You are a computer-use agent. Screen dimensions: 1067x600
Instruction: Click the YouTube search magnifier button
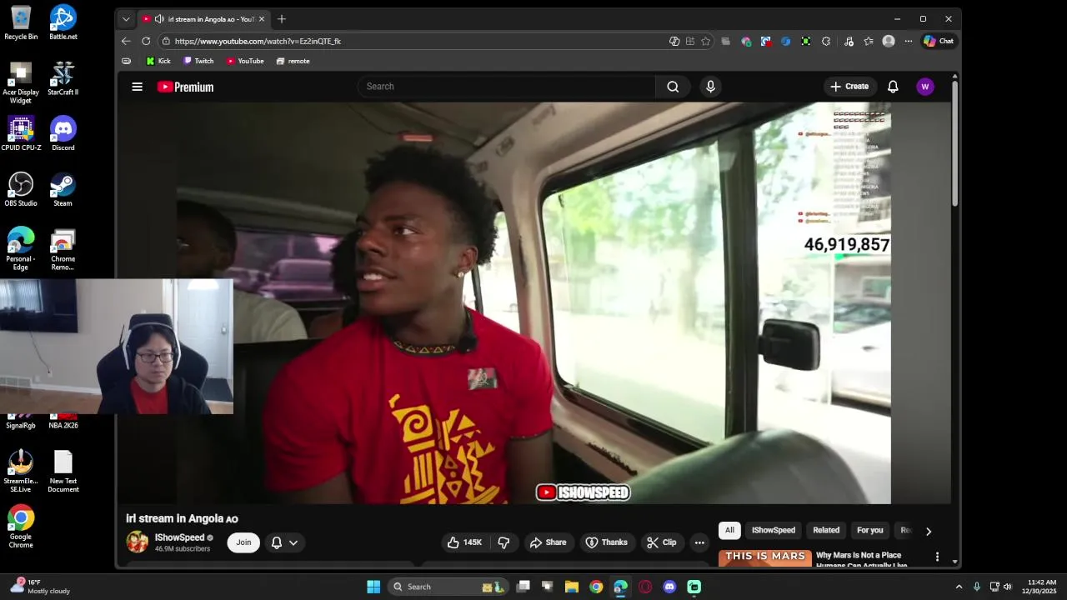click(x=673, y=87)
